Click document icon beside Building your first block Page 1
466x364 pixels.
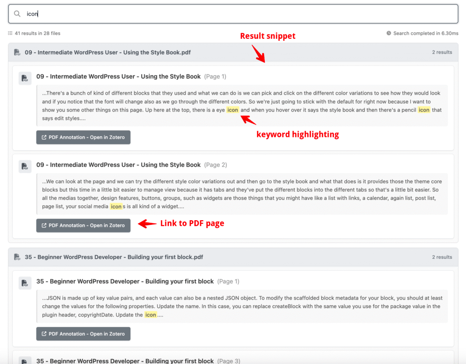point(25,283)
